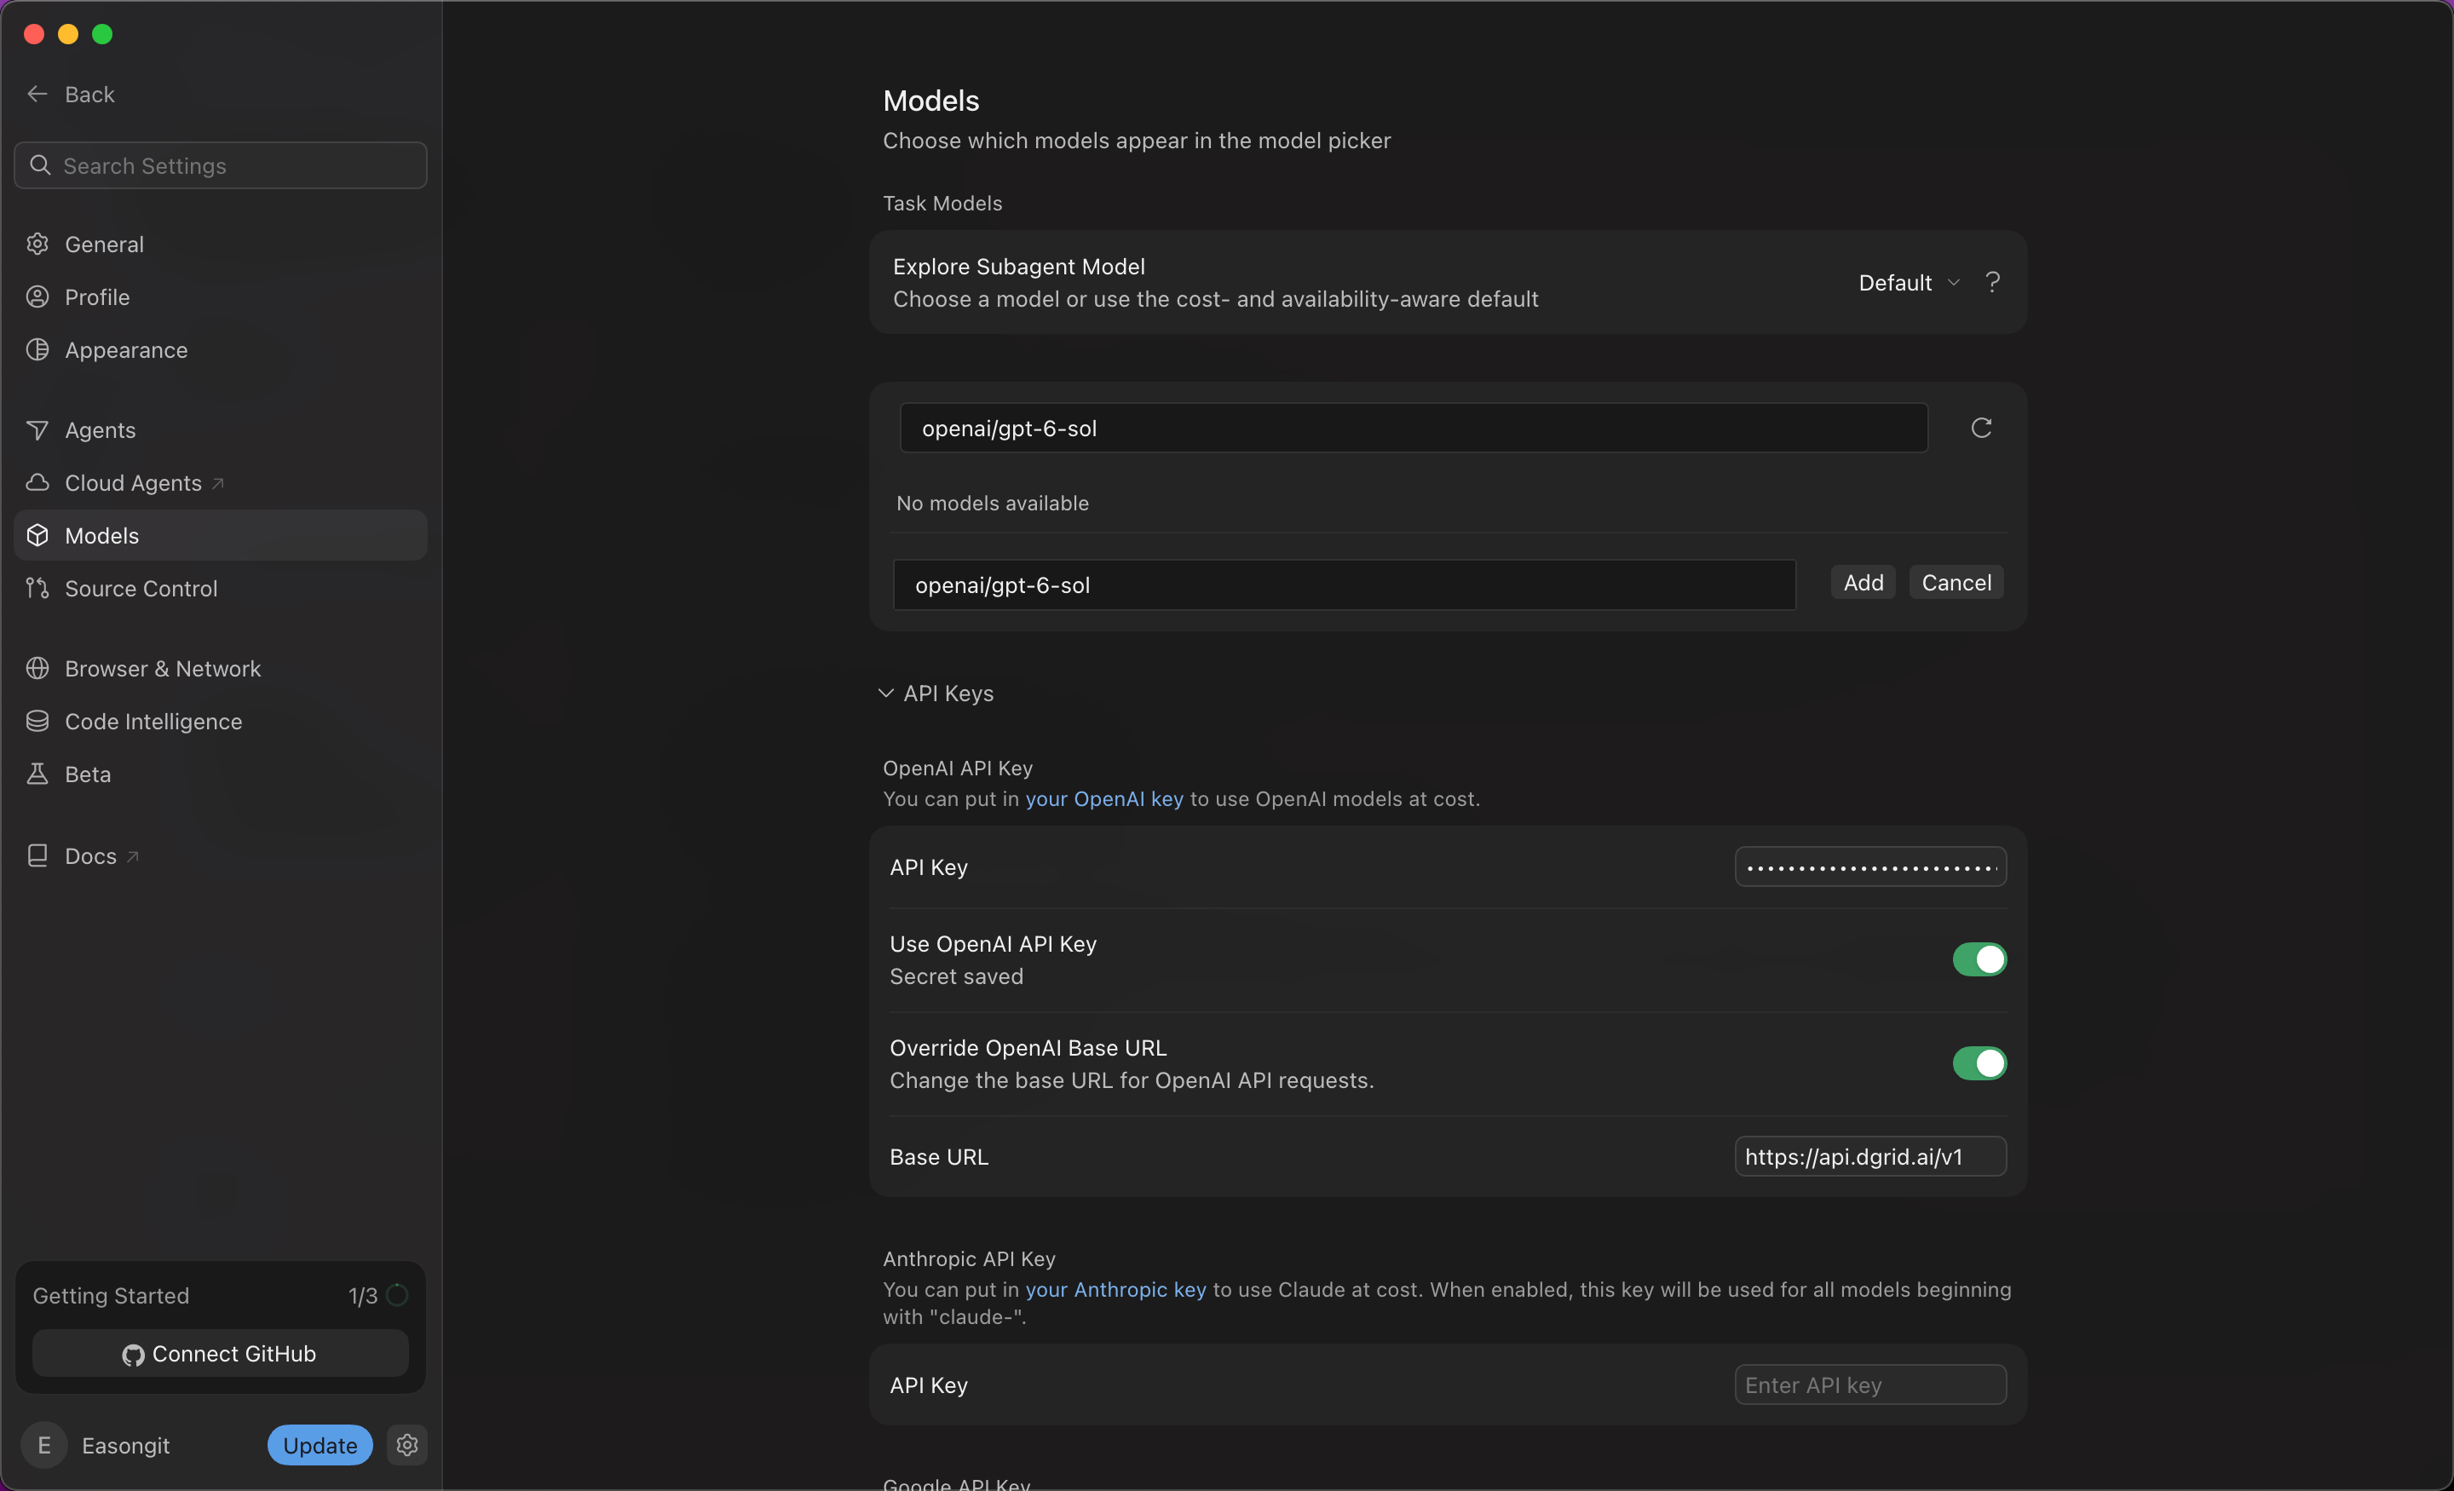Go Back from settings

[71, 94]
